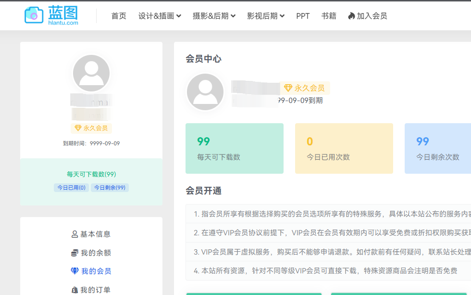Click the diamond icon in sidebar 永久会员 badge

tap(78, 128)
